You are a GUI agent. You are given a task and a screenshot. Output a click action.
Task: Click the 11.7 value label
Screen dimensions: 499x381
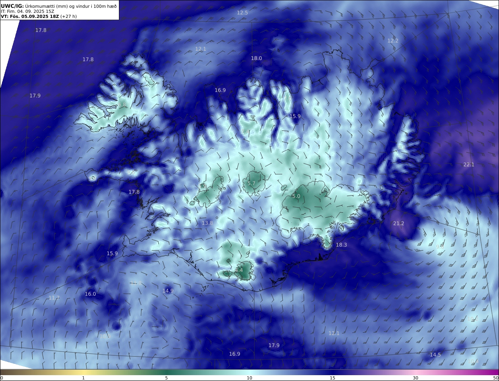coord(54,298)
